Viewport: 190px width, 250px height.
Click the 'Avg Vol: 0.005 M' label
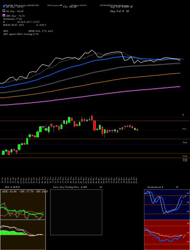pos(121,6)
